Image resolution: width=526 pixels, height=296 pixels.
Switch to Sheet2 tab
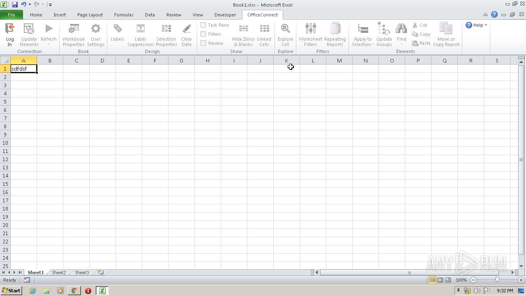point(59,273)
